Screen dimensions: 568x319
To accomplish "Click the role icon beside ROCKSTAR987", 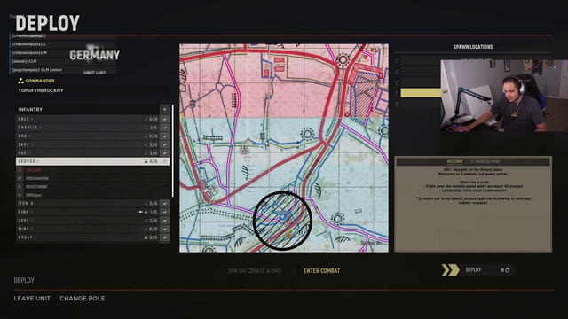I will point(20,187).
